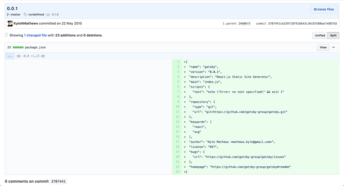The width and height of the screenshot is (344, 186).
Task: Collapse the package.json diff chevron
Action: (x=334, y=48)
